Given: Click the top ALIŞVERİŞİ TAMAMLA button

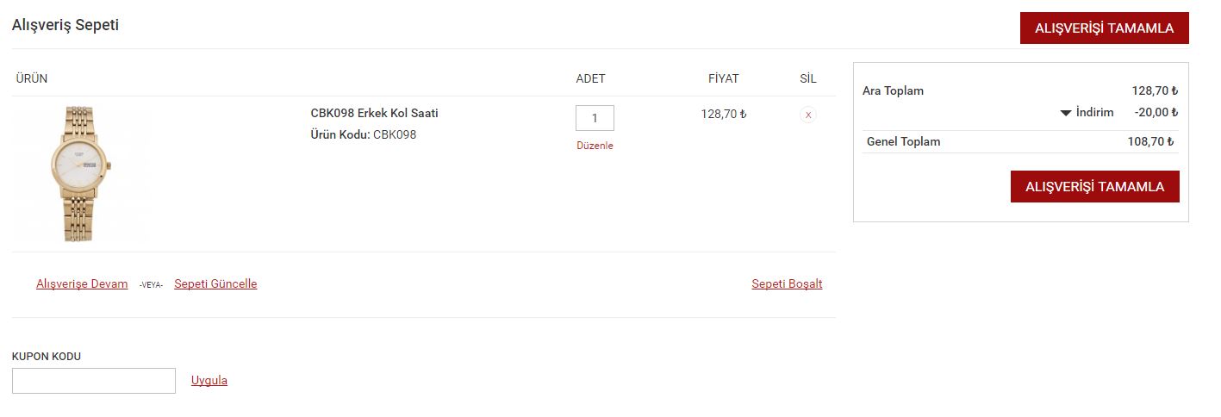Looking at the screenshot, I should 1104,28.
